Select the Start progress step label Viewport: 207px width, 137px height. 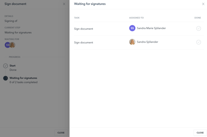tap(12, 66)
